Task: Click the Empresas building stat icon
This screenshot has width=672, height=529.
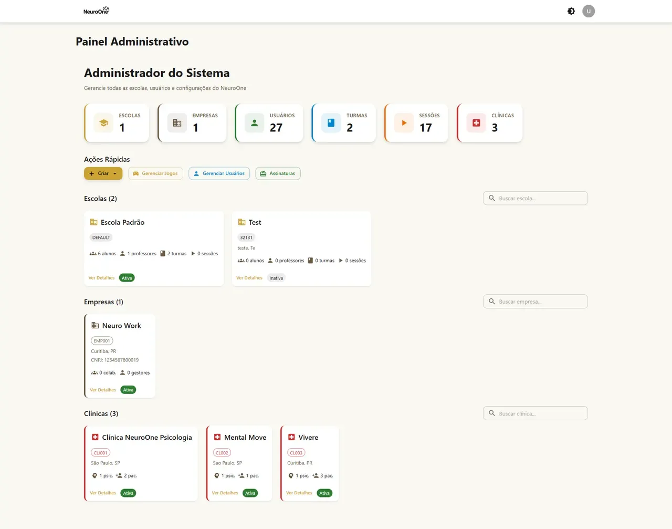Action: pyautogui.click(x=177, y=123)
